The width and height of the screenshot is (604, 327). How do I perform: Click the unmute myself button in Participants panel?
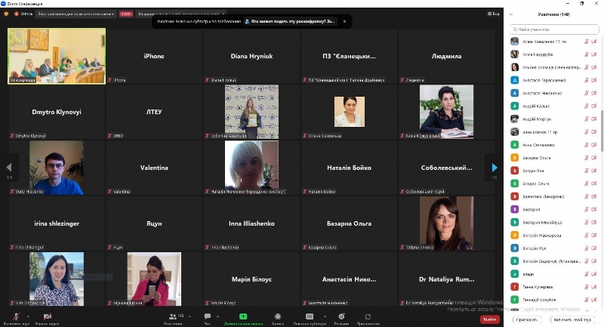coord(572,319)
